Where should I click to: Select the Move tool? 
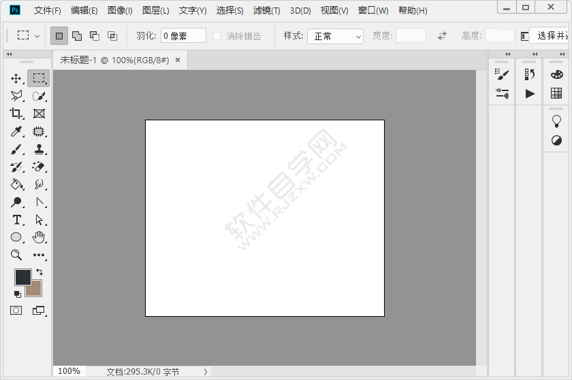[x=16, y=78]
